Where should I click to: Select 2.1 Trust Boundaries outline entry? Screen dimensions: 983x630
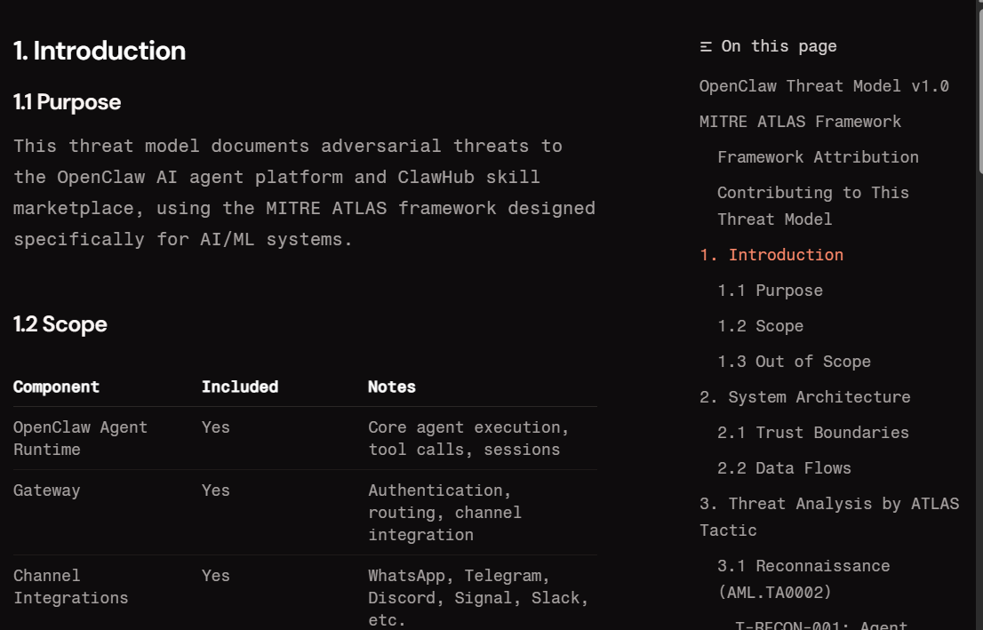(x=812, y=433)
